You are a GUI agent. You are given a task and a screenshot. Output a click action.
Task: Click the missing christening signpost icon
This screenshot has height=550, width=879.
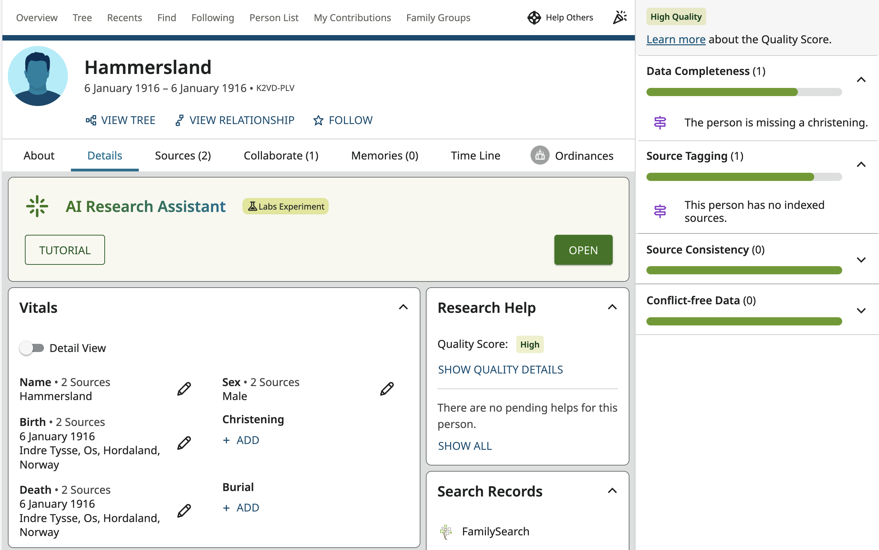point(660,123)
